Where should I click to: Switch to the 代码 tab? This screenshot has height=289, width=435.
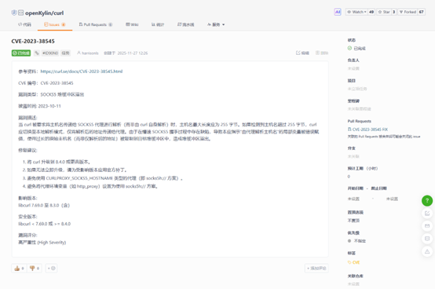pyautogui.click(x=24, y=24)
